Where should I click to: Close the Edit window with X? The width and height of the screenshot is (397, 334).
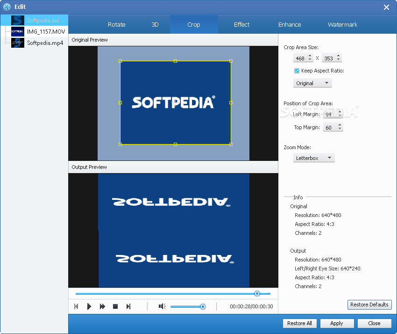point(386,7)
